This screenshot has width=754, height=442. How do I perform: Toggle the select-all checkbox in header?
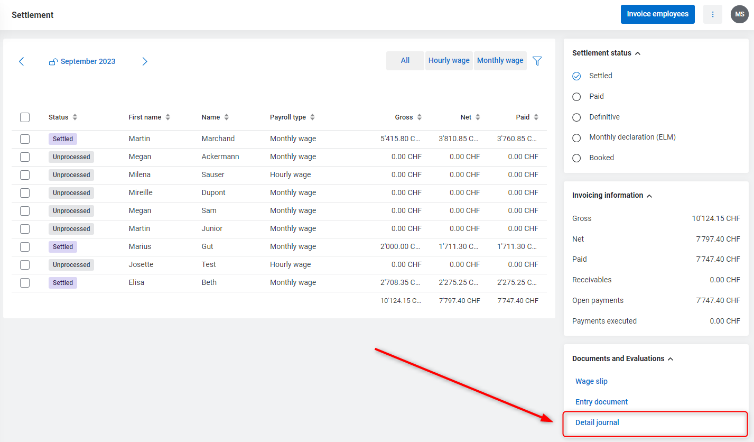25,117
